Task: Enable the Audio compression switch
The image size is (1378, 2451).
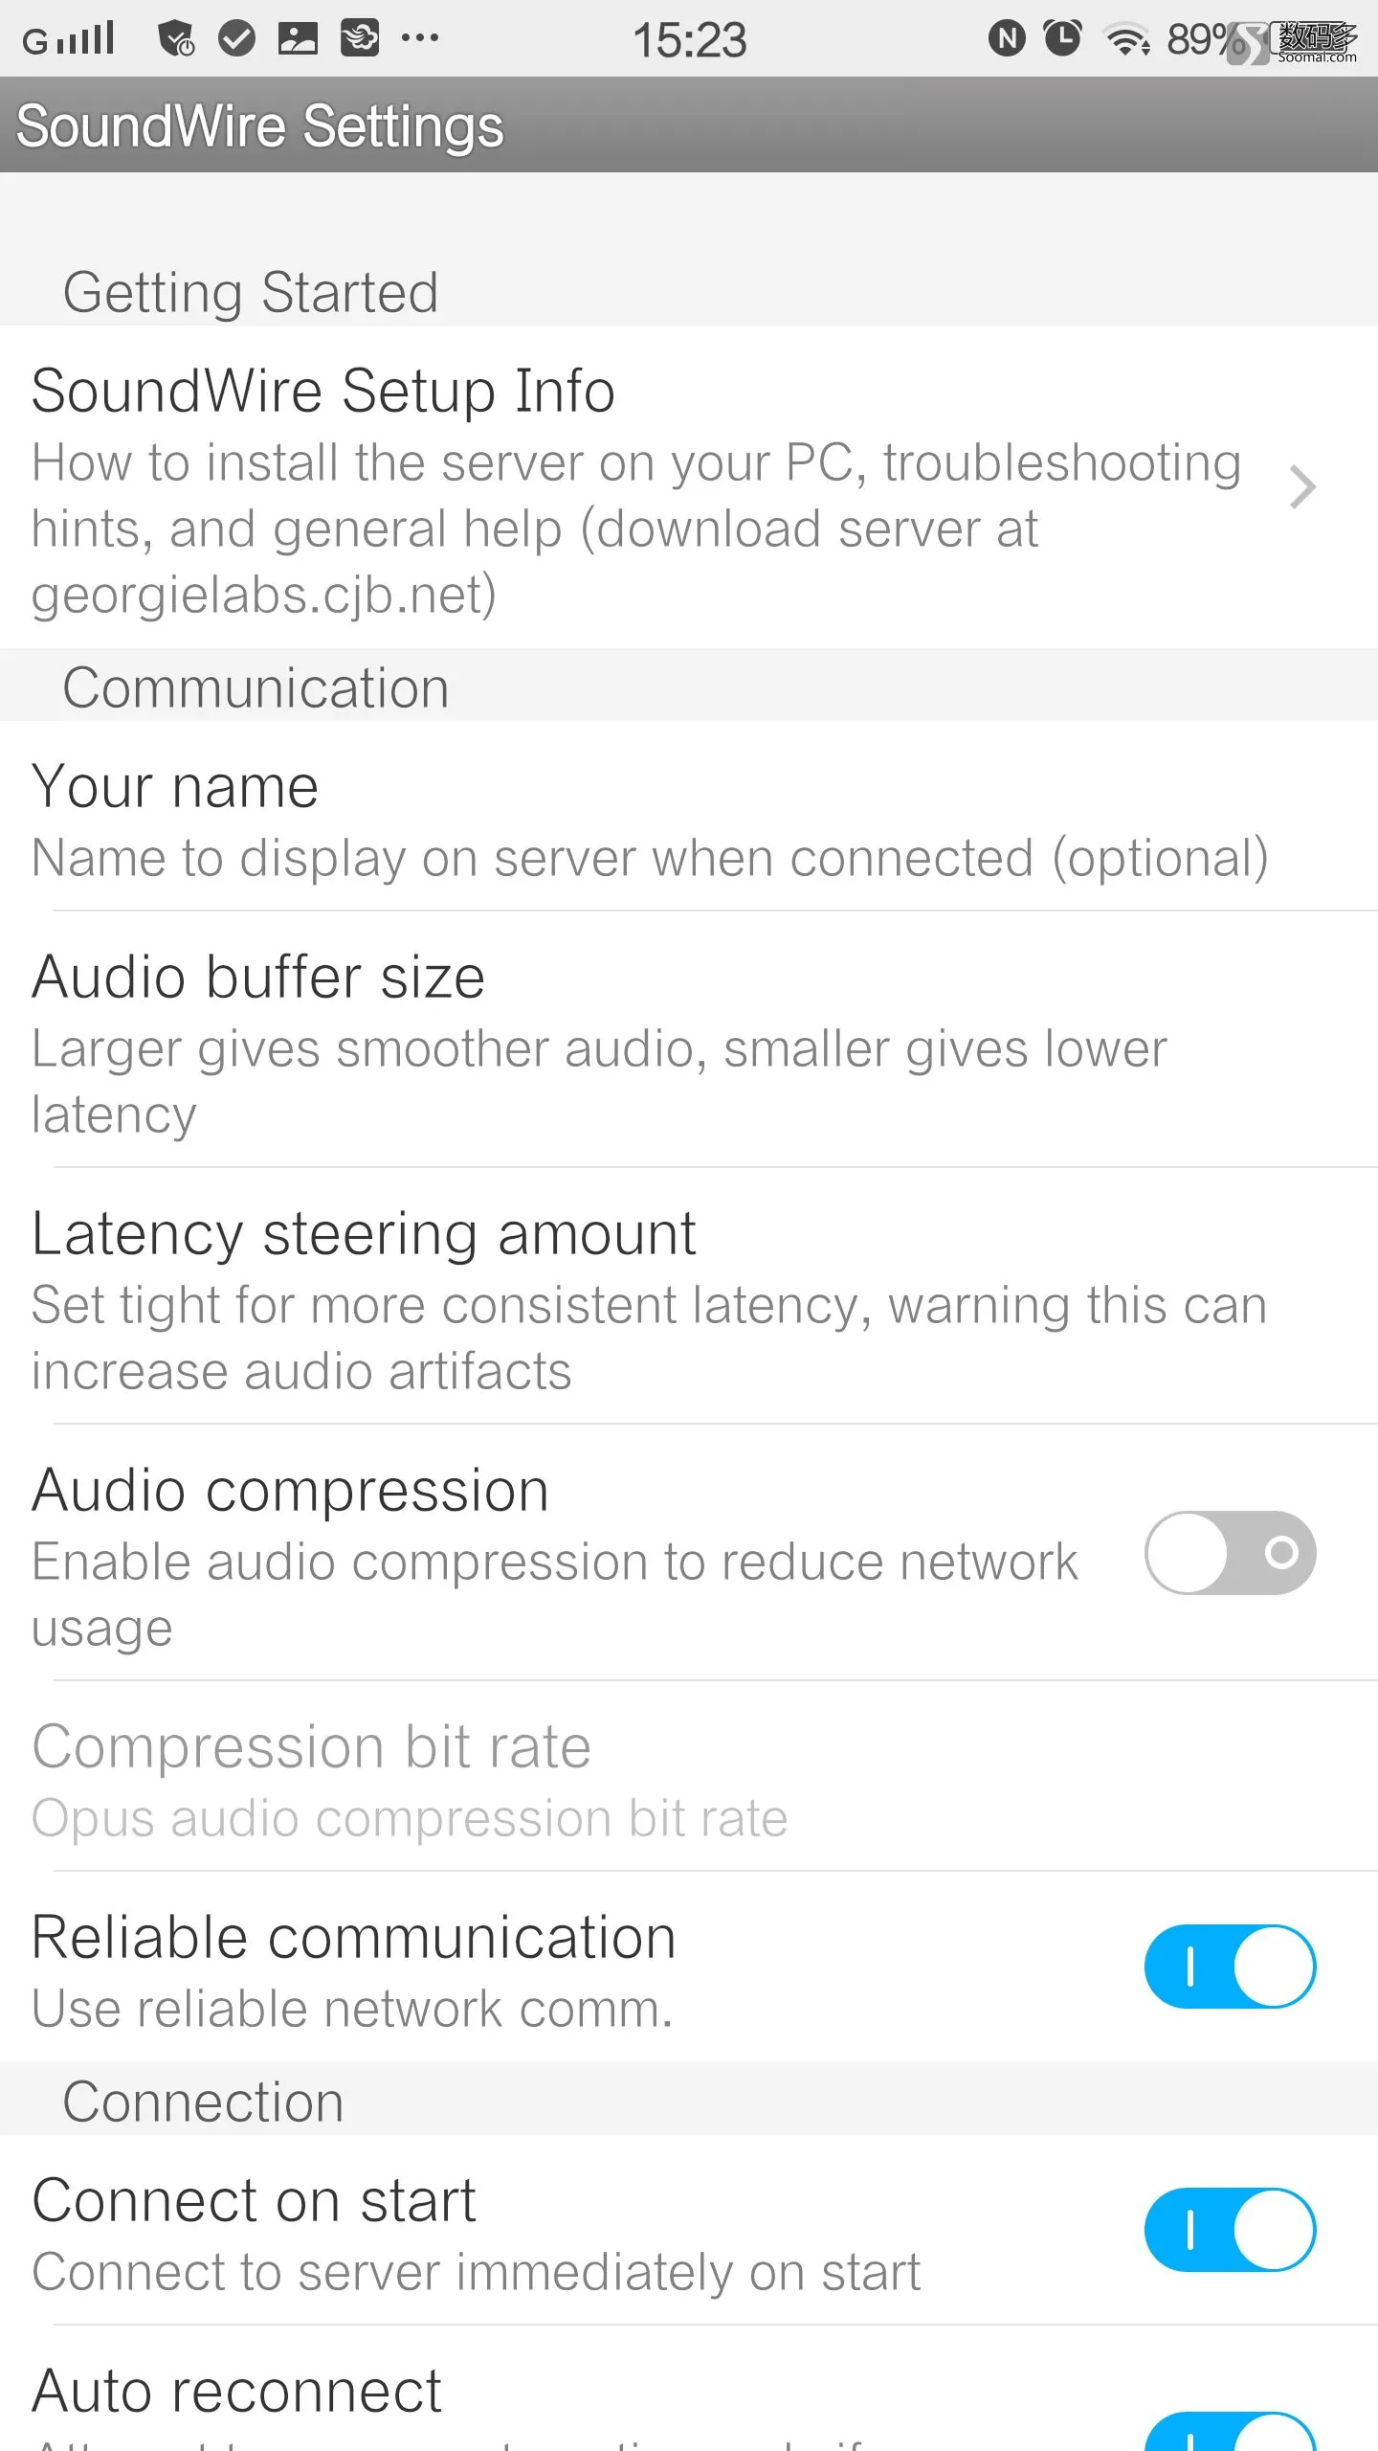Action: tap(1230, 1552)
